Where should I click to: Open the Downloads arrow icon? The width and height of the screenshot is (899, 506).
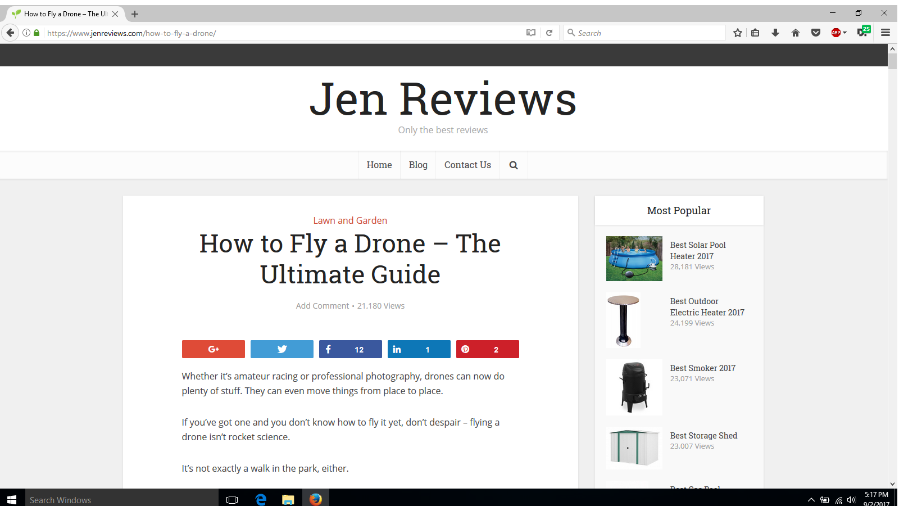[x=775, y=33]
